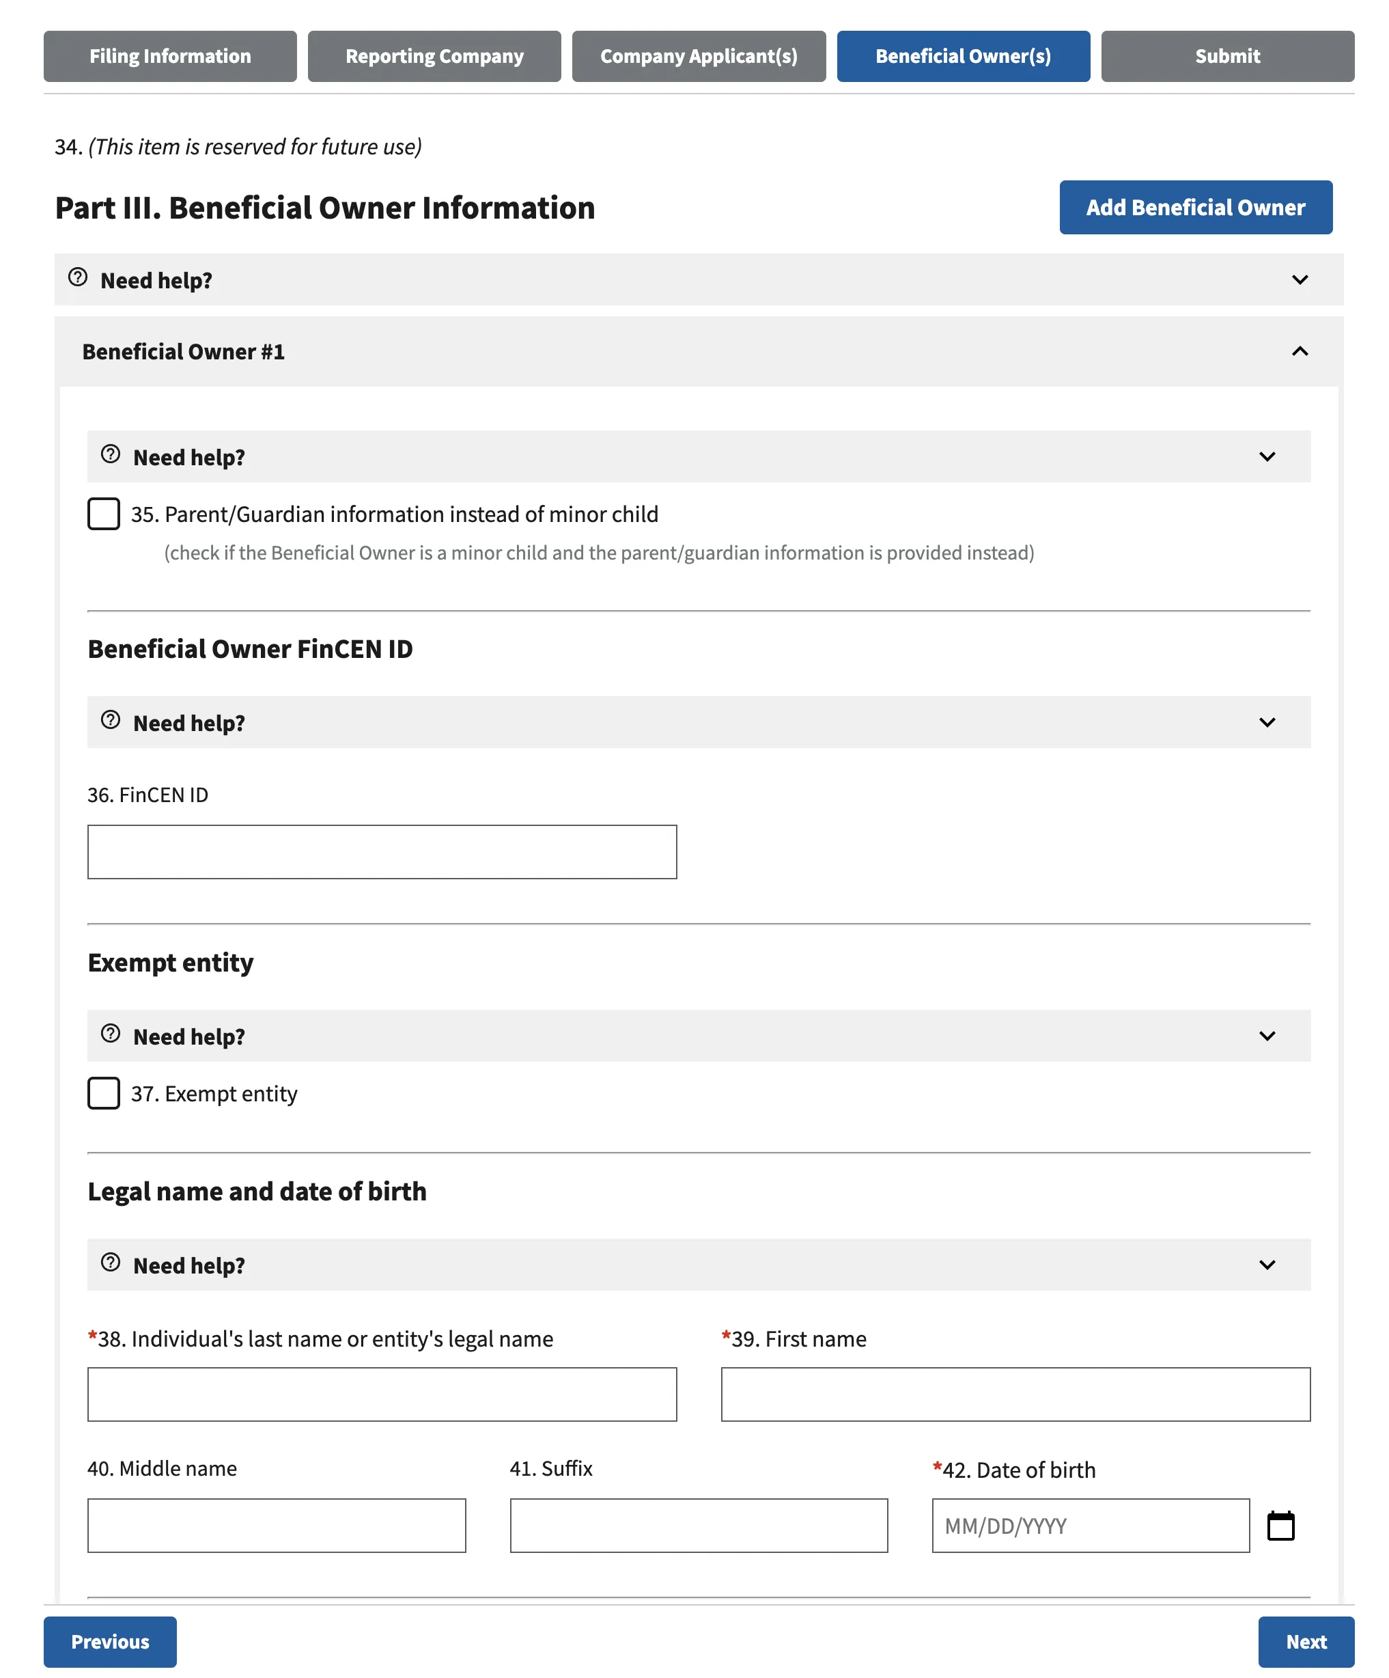
Task: Collapse the Beneficial Owner #1 section
Action: 1299,350
